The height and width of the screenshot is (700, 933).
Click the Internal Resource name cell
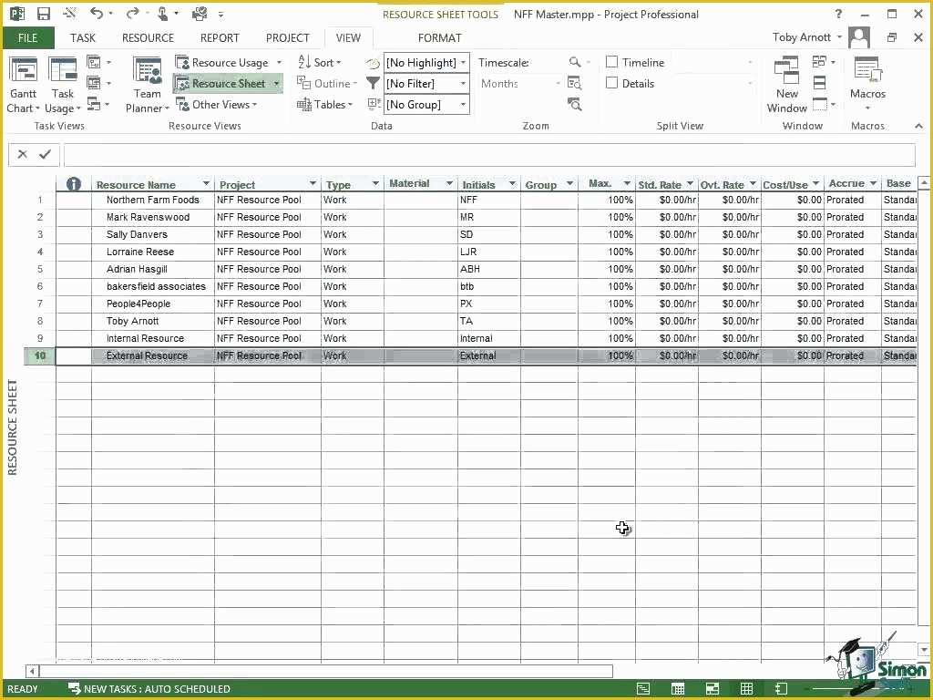click(x=153, y=338)
